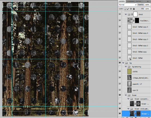Select SAoS - faf9a6 copy 2 layer name
Viewport: 151px width, 118px height.
(x=140, y=46)
